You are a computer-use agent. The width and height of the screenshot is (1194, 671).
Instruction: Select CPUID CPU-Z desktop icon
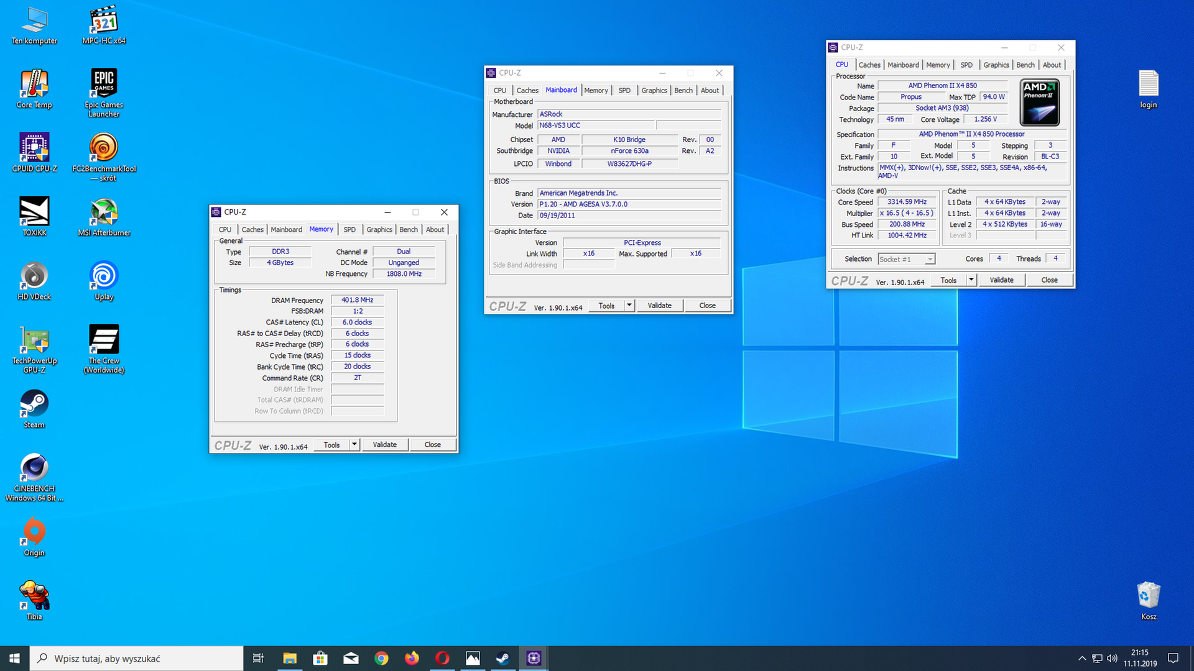point(34,153)
